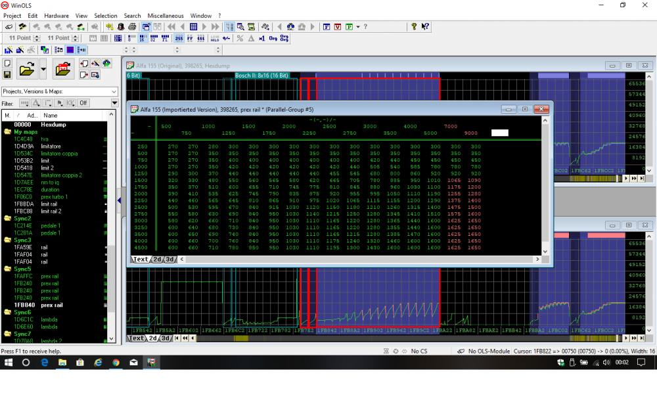Toggle floating-point FL data mode

[165, 38]
